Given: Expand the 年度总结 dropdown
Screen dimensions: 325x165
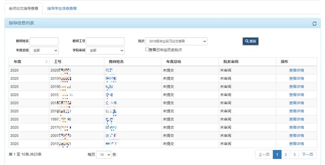Looking at the screenshot, I should (44, 51).
